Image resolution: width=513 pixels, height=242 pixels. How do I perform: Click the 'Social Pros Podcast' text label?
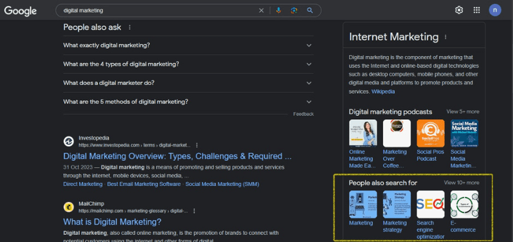pos(430,155)
